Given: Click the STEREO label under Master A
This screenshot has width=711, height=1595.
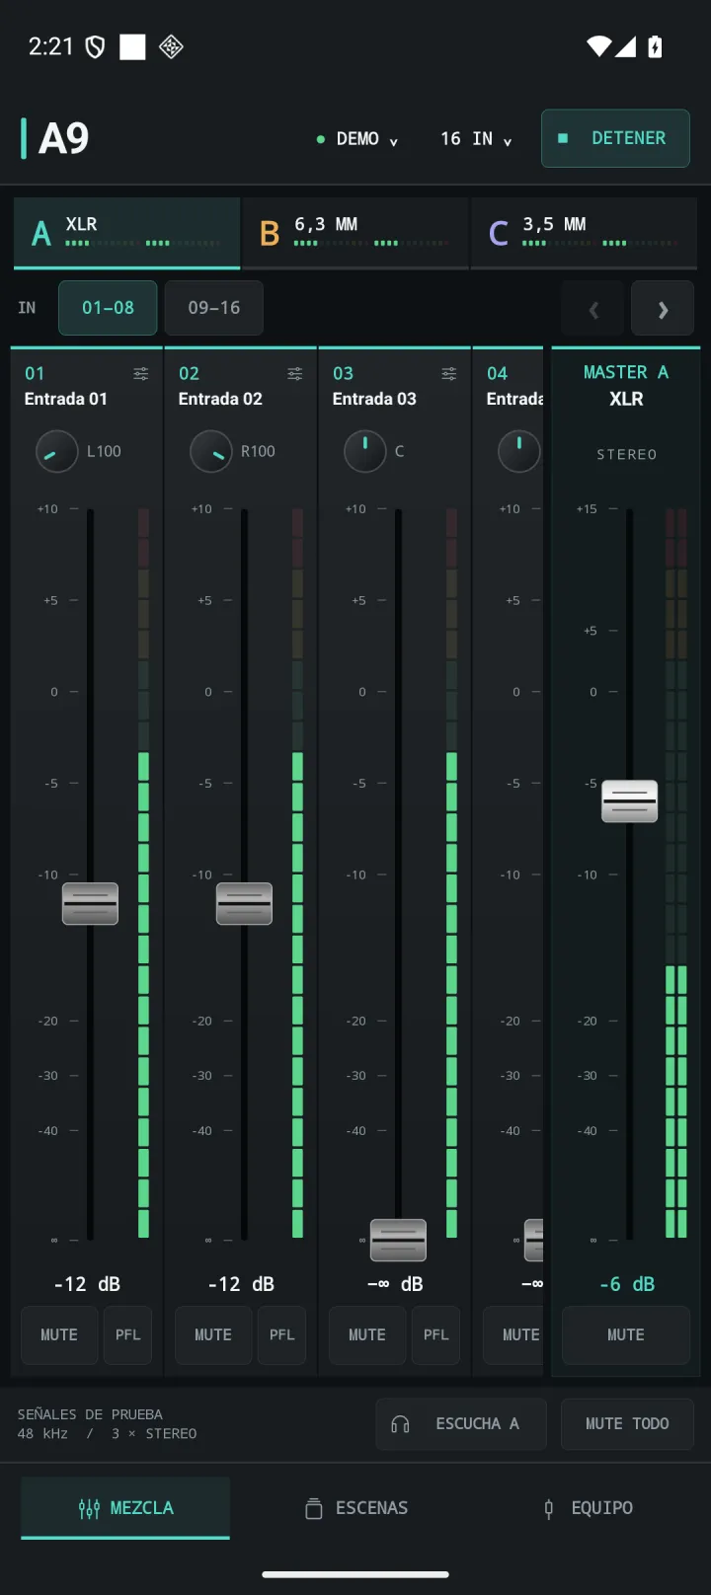Looking at the screenshot, I should (x=626, y=454).
